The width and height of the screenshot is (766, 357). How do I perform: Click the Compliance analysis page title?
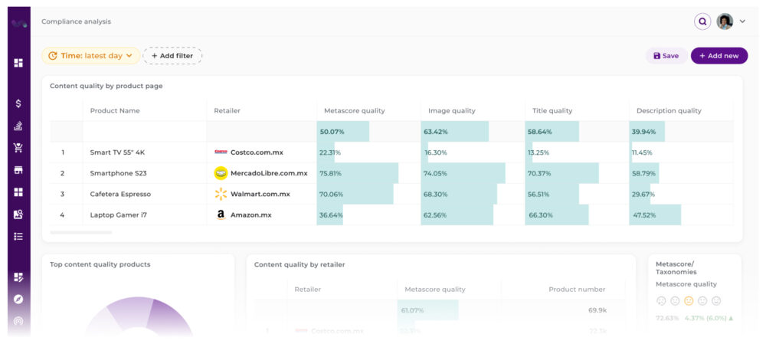76,21
